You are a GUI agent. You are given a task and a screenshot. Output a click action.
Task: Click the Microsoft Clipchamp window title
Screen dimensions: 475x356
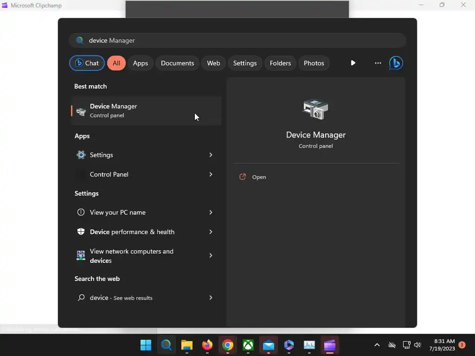pos(36,5)
